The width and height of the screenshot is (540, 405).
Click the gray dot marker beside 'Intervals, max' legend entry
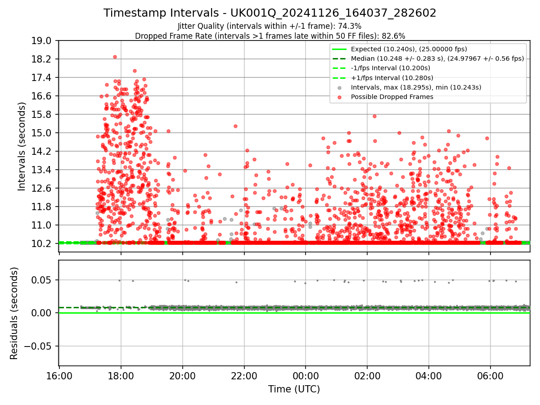click(x=339, y=87)
